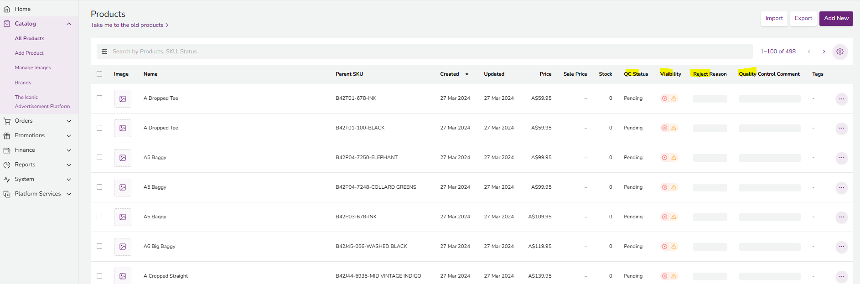This screenshot has height=284, width=860.
Task: Check the box for B42T01-678-INK product
Action: [x=99, y=98]
